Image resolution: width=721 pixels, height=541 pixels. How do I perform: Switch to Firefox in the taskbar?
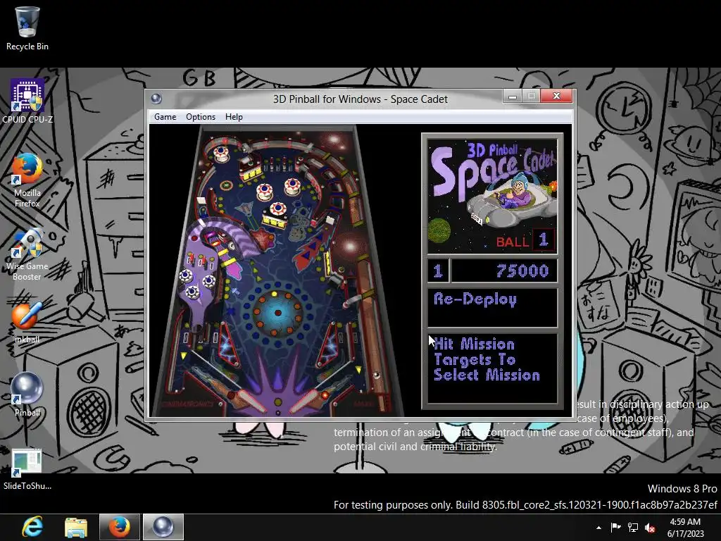pyautogui.click(x=119, y=527)
